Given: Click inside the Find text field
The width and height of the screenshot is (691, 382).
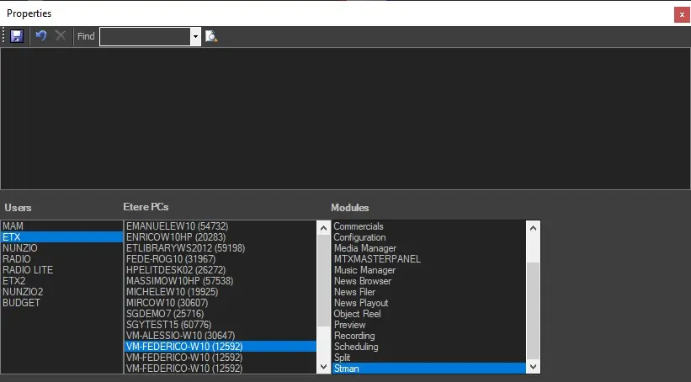Looking at the screenshot, I should pyautogui.click(x=145, y=36).
